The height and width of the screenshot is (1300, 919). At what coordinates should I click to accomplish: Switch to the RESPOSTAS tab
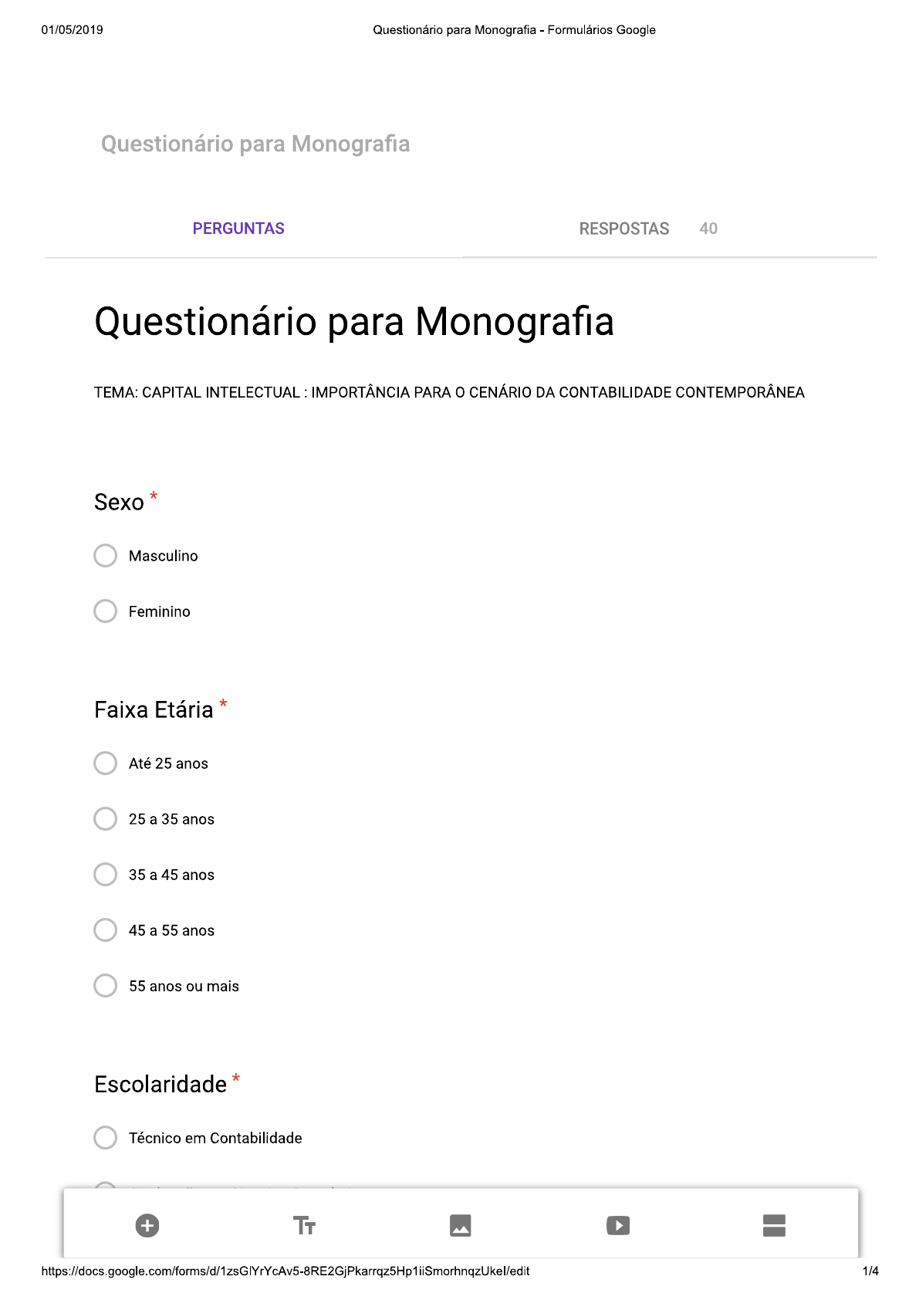click(x=623, y=229)
